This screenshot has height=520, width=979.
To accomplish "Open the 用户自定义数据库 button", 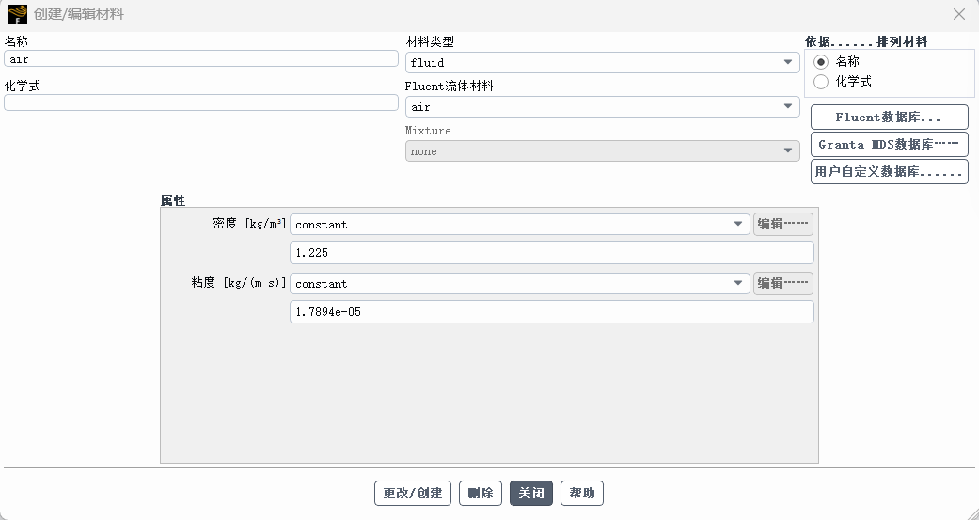I will coord(889,172).
